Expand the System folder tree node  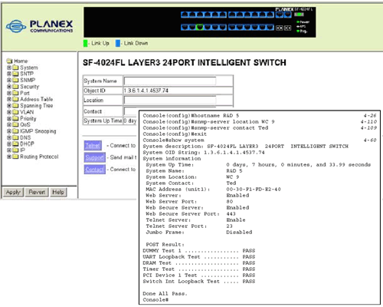click(9, 68)
